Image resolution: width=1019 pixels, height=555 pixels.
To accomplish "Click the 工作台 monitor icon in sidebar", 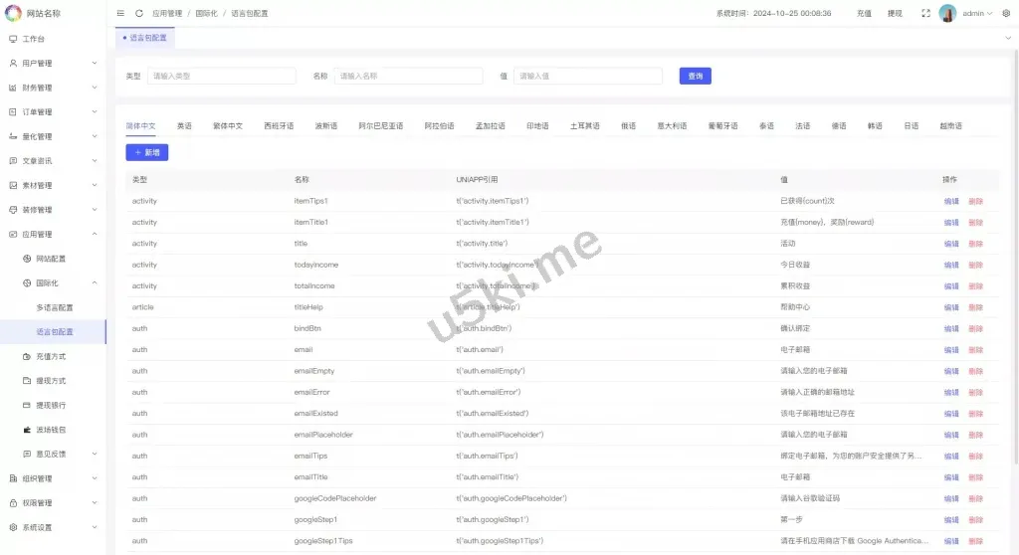I will 13,39.
